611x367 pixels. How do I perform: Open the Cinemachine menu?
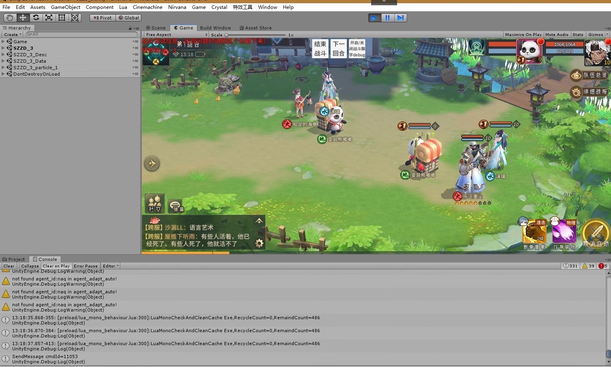point(147,7)
